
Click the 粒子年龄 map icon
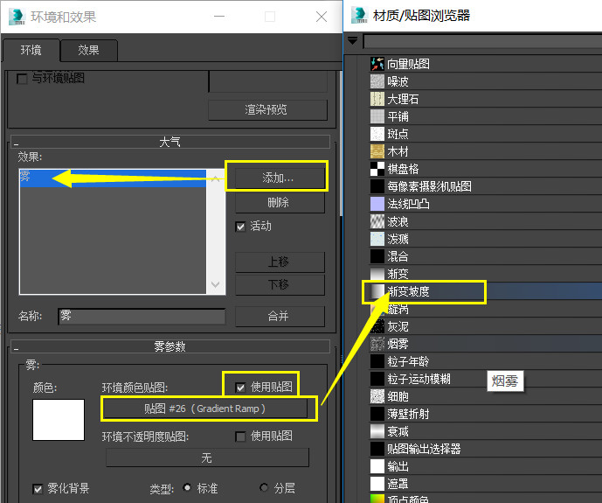[x=377, y=361]
